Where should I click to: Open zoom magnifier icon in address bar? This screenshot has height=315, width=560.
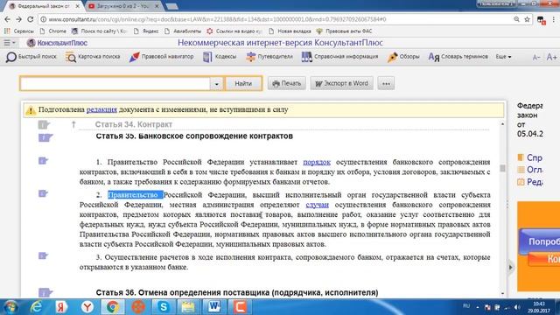[x=516, y=19]
